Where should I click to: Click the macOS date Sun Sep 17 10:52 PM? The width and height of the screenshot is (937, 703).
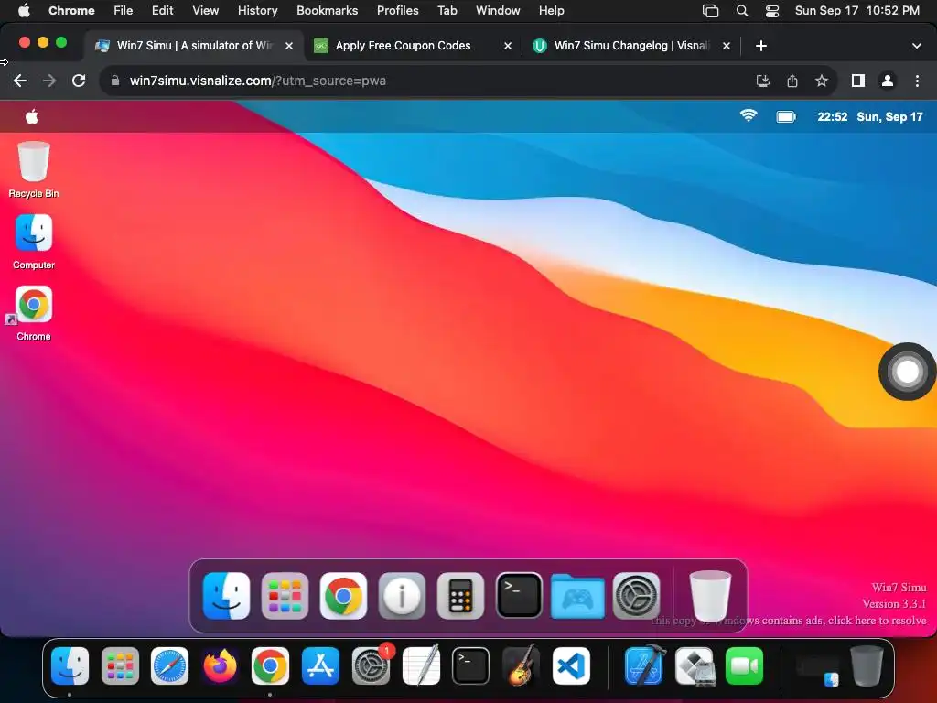tap(856, 10)
